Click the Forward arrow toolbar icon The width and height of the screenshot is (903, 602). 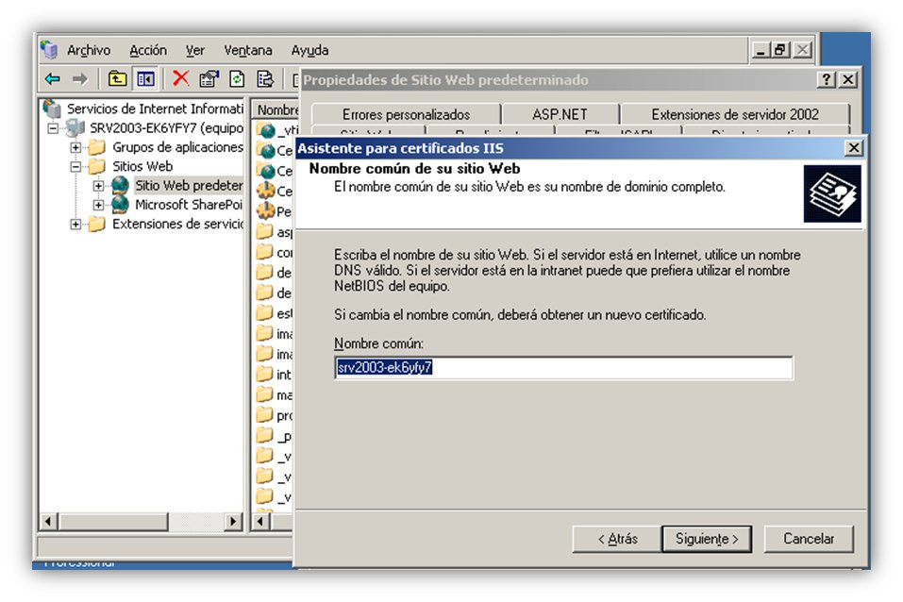(x=80, y=79)
